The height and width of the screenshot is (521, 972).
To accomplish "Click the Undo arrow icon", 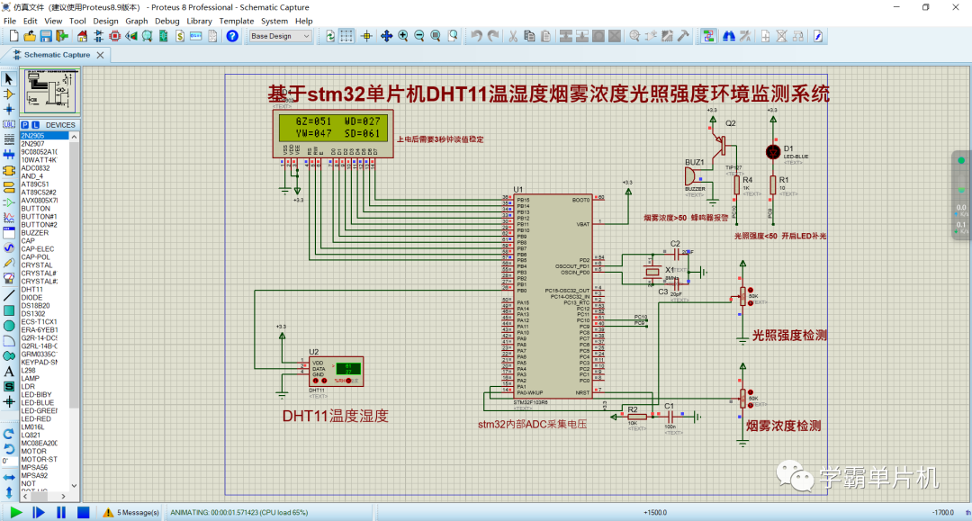I will coord(476,37).
